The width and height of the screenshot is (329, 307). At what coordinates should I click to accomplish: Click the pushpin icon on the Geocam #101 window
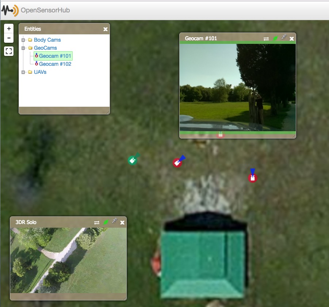284,38
